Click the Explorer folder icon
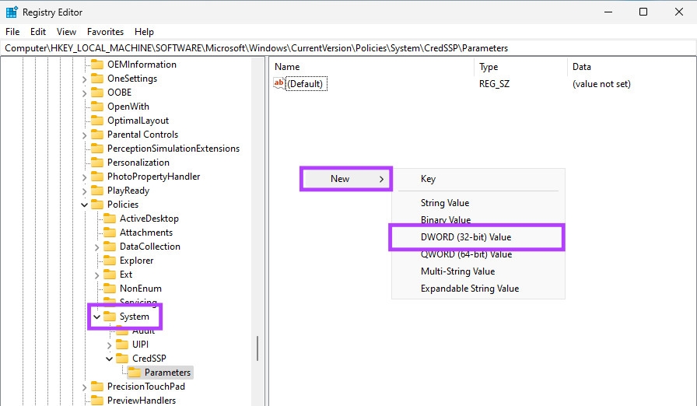697x406 pixels. point(110,261)
